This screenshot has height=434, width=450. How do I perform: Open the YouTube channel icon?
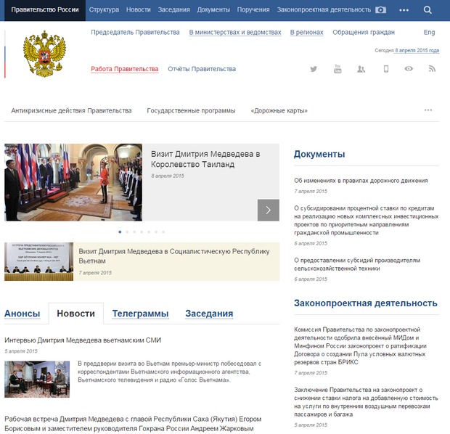point(337,69)
